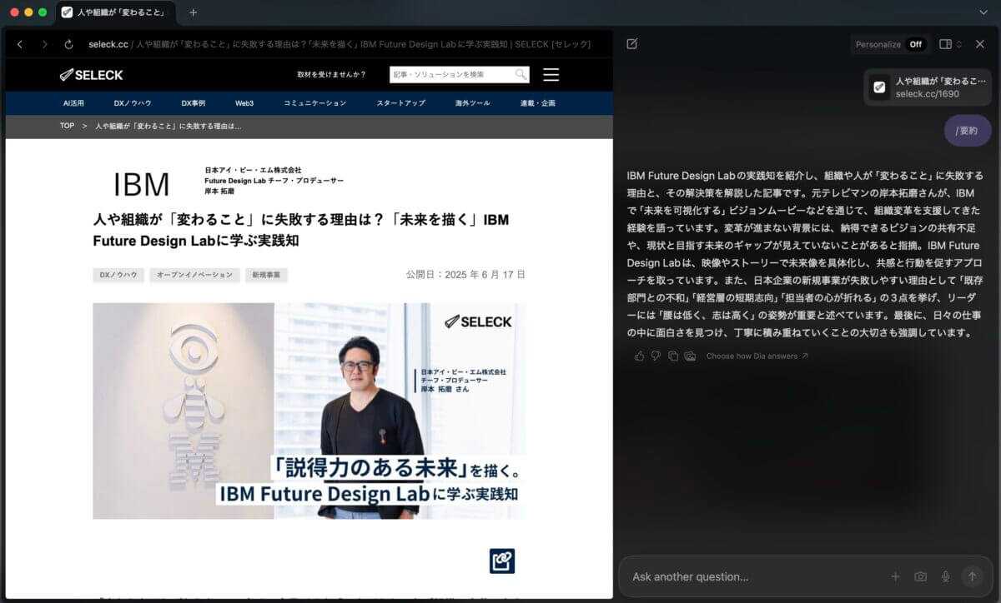Send the message with up-arrow button

972,576
